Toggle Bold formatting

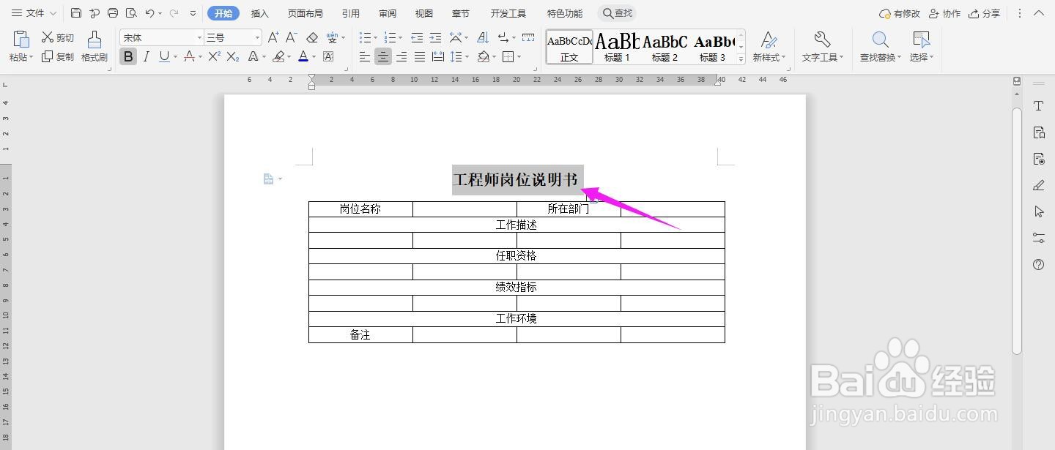[128, 56]
